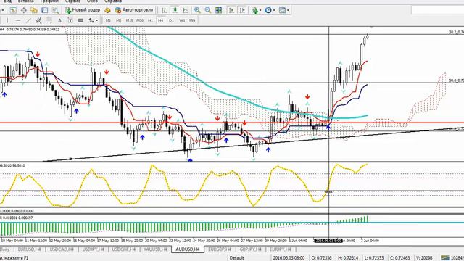Toggle chart shift
This screenshot has width=464, height=261.
242,10
